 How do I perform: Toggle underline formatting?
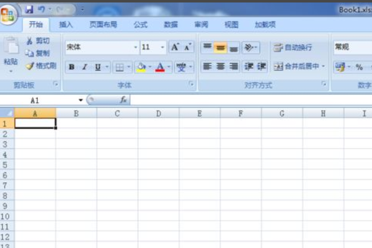tap(98, 67)
